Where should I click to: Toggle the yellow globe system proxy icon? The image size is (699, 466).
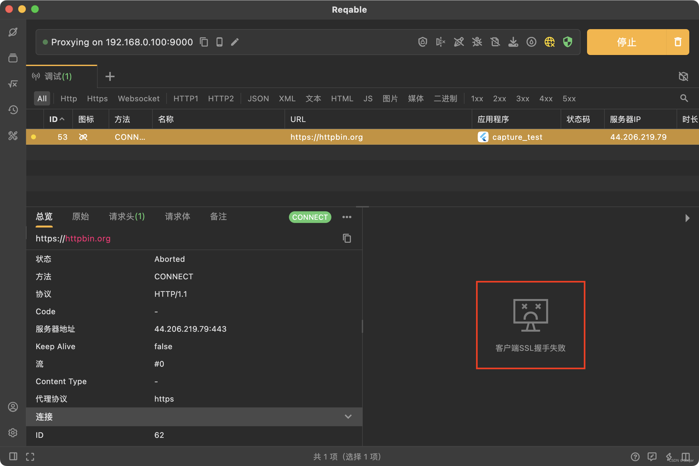(549, 42)
